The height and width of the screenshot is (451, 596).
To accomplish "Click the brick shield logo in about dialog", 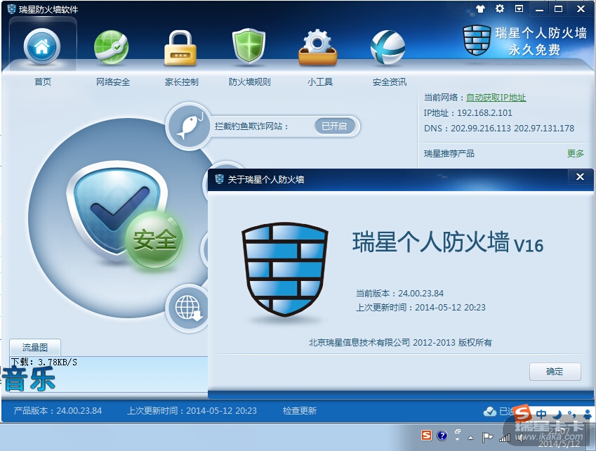I will [x=285, y=270].
